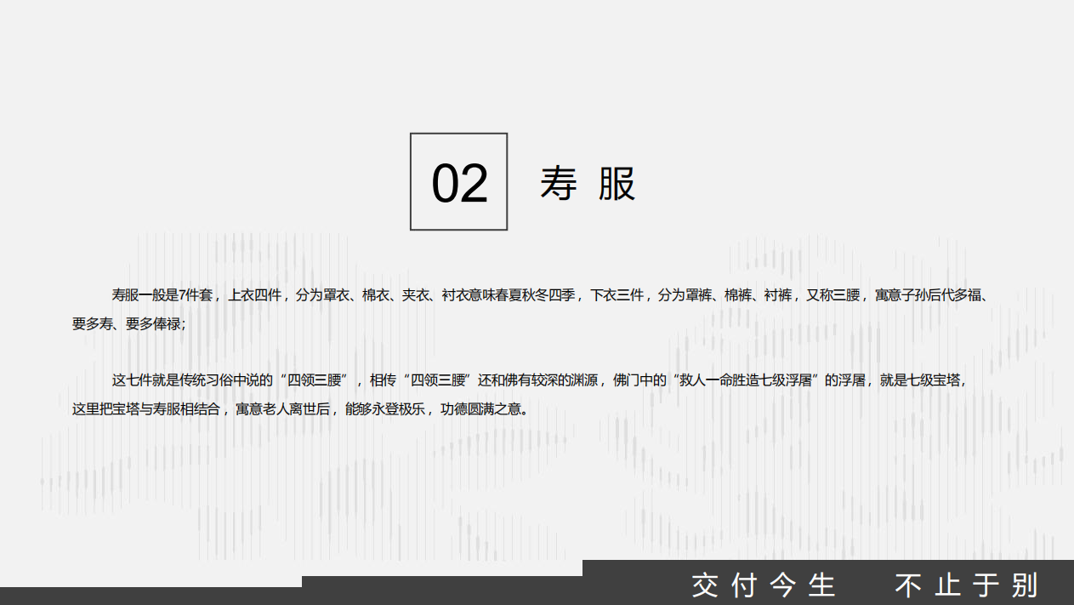Screen dimensions: 1074x605
Task: Click the words 能够永登极乐
Action: coord(384,408)
